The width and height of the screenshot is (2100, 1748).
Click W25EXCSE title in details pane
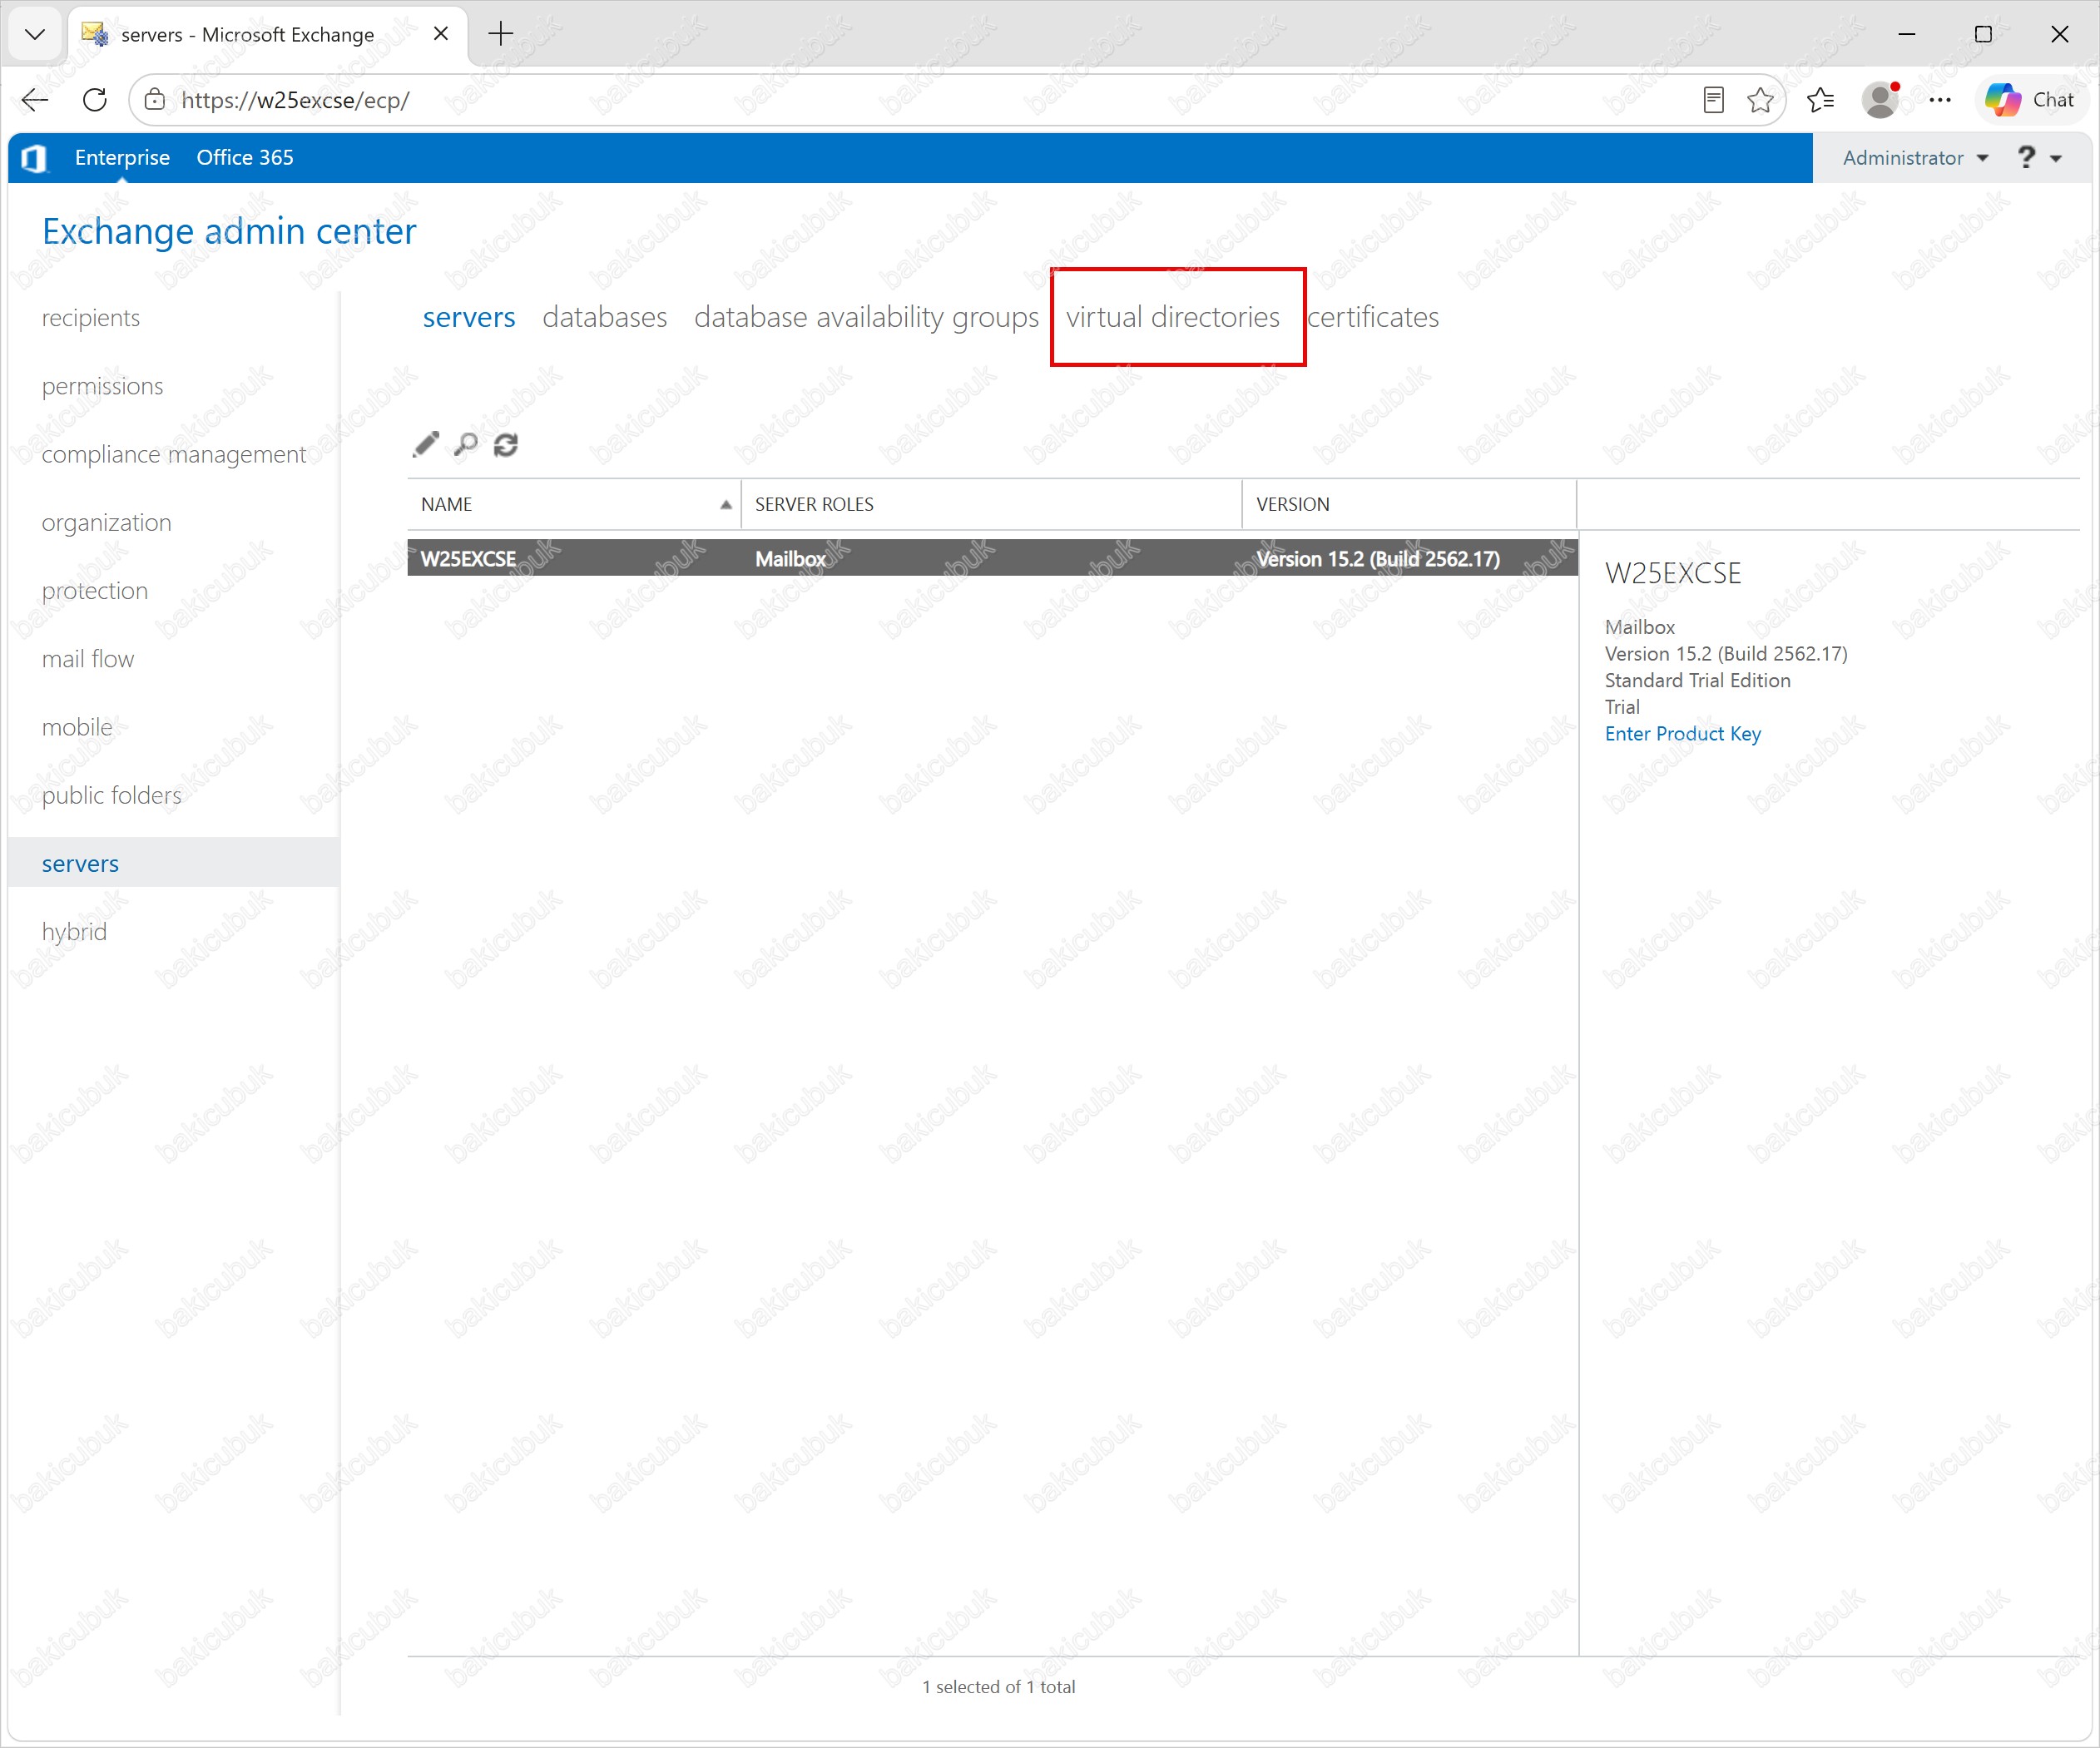(1673, 573)
